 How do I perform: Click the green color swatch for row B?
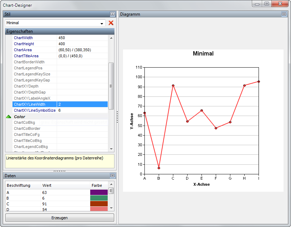point(99,198)
